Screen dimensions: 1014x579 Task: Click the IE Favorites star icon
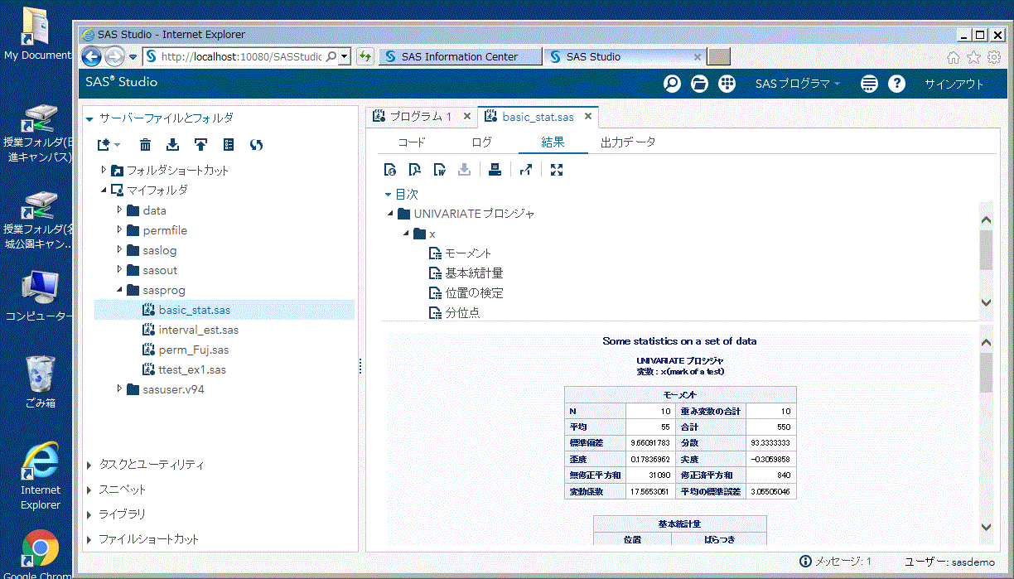(x=974, y=57)
